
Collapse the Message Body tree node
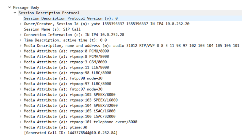(10, 7)
